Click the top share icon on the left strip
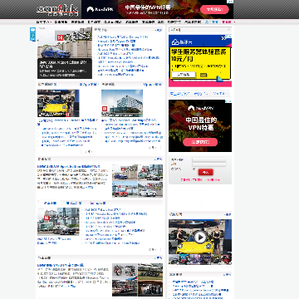Image resolution: width=299 pixels, height=299 pixels. 32,29
